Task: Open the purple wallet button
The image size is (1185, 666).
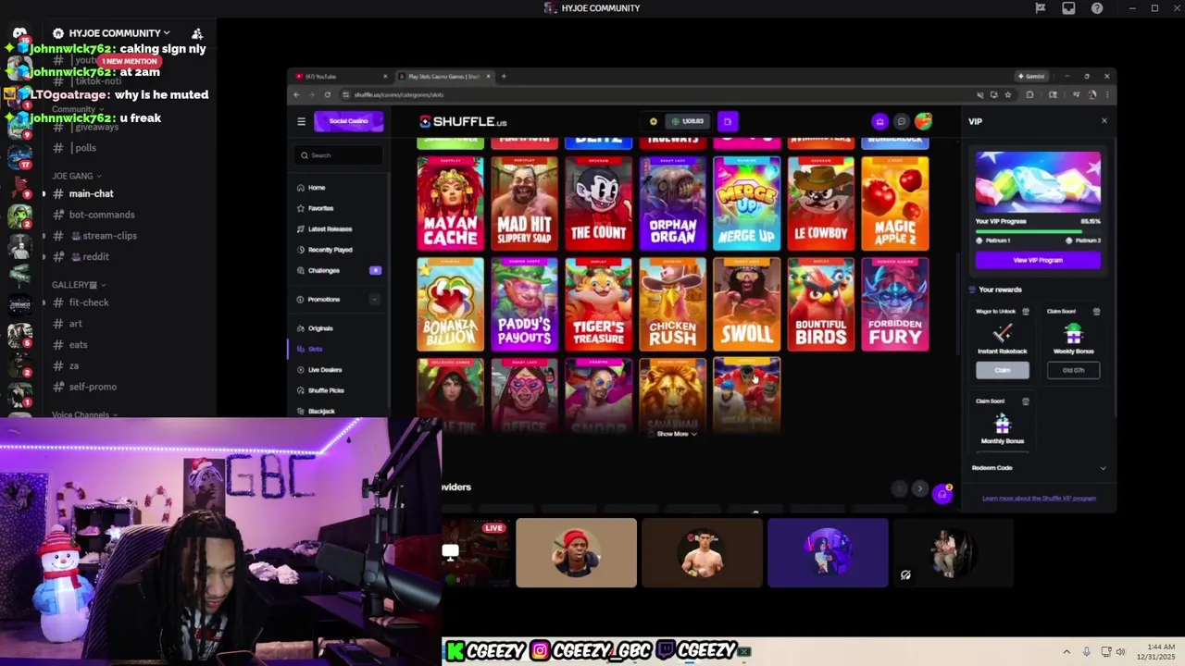Action: pos(728,121)
